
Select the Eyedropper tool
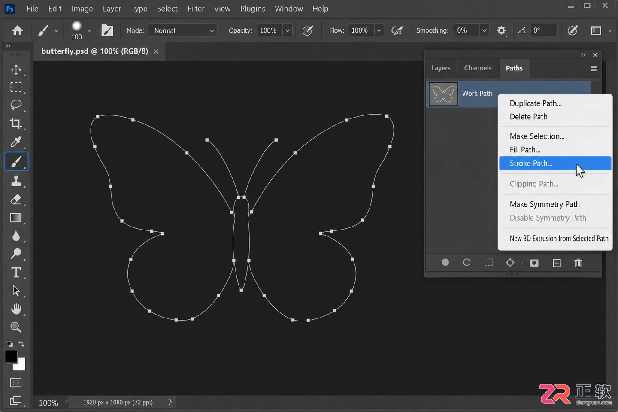(16, 142)
